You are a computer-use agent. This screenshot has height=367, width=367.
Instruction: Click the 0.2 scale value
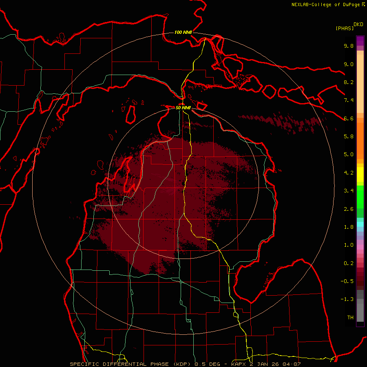pos(349,263)
